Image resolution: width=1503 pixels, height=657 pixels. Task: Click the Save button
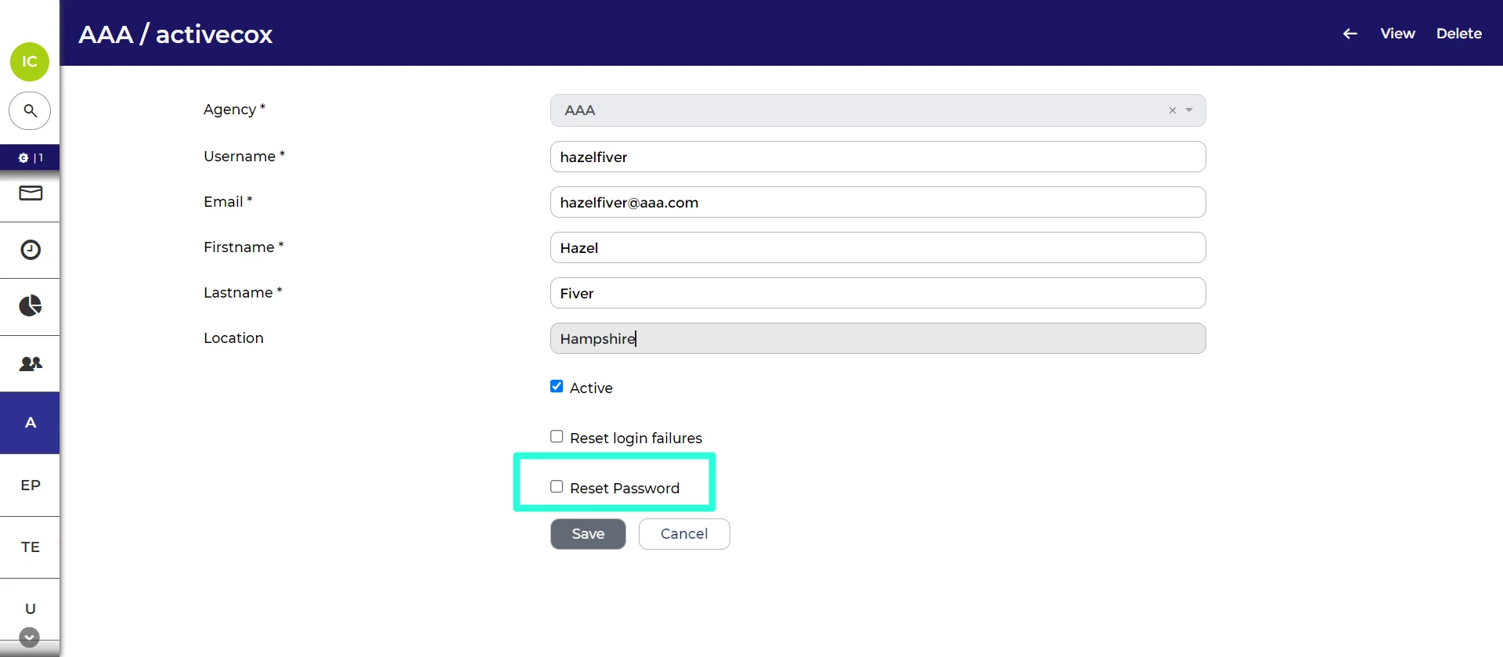coord(588,534)
